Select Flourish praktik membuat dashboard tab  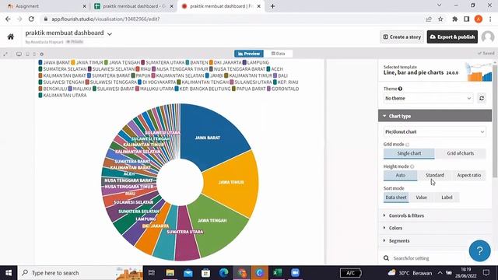click(221, 6)
